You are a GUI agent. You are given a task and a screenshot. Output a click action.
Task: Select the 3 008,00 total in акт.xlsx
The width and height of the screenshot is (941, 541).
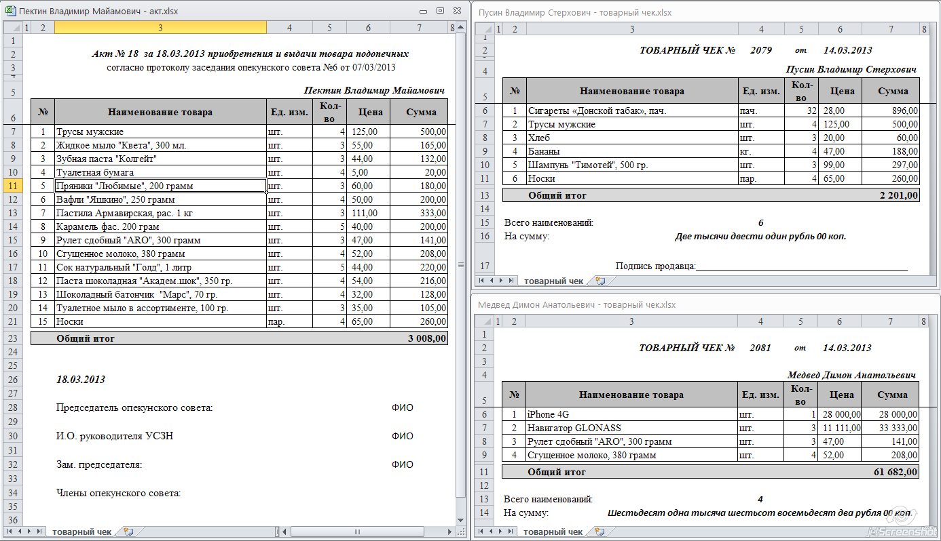point(418,338)
